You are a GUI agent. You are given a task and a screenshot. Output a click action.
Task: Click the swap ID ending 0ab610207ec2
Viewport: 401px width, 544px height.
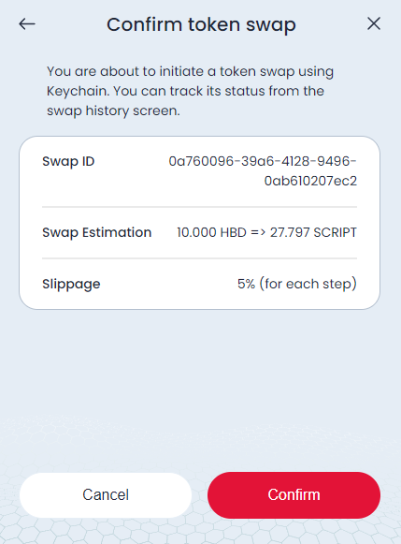click(x=310, y=181)
